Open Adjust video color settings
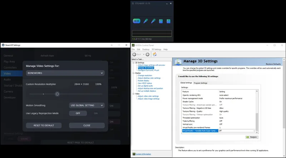 tap(148, 96)
